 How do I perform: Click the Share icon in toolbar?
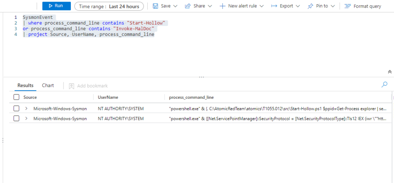click(x=188, y=6)
